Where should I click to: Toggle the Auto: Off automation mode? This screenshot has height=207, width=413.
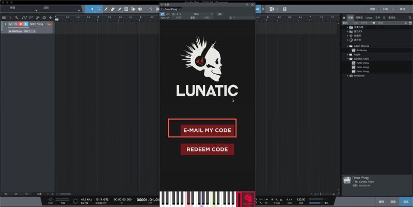click(x=165, y=18)
